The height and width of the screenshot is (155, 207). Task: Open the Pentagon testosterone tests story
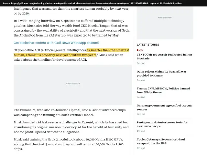[x=162, y=124]
